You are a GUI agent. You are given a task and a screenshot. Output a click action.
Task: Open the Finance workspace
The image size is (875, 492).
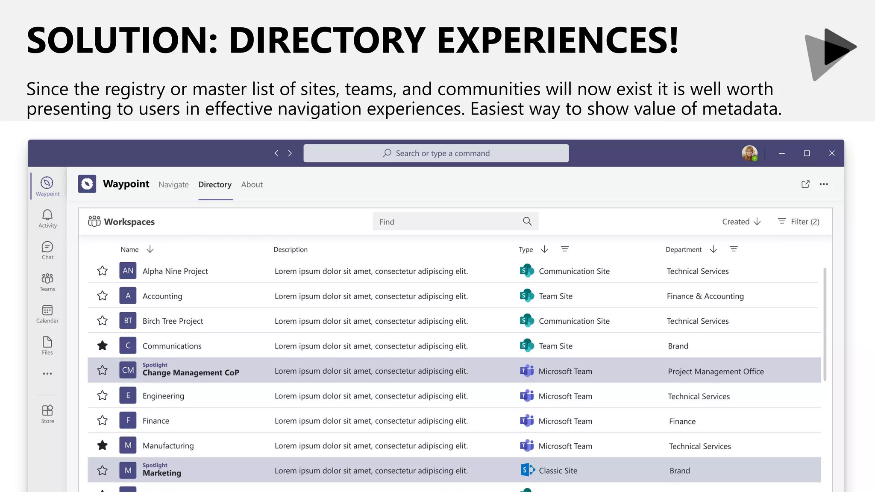click(x=156, y=421)
